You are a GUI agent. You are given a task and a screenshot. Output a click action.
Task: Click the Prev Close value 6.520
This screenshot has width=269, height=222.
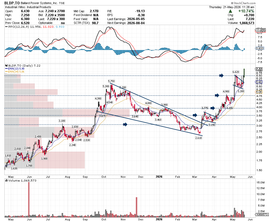(25, 23)
